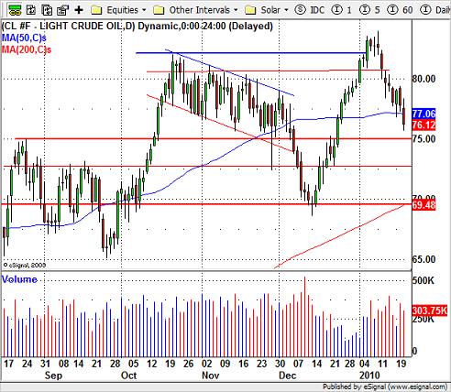Click the 69.48 red price marker
This screenshot has height=392, width=451.
(423, 205)
